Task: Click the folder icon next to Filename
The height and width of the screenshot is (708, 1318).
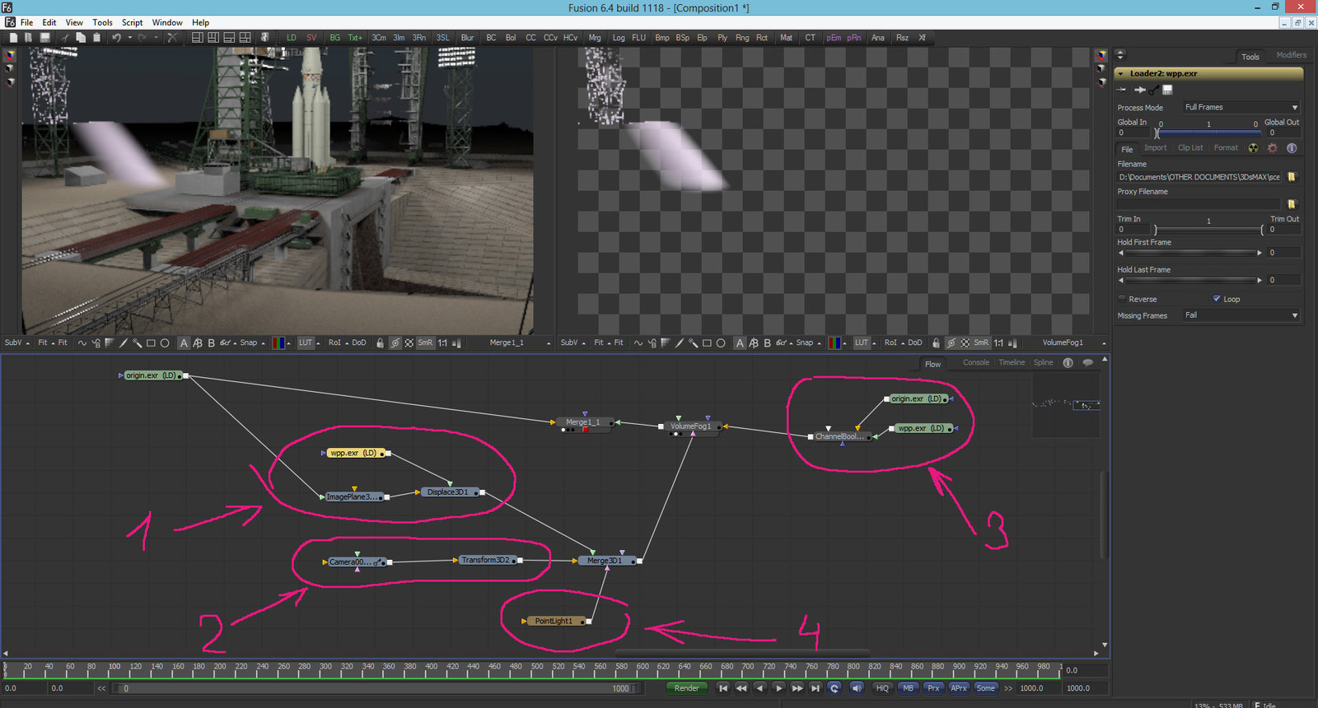Action: coord(1292,177)
